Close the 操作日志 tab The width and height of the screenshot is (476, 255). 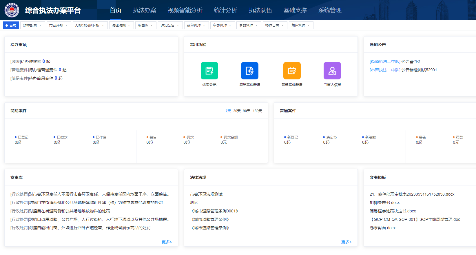click(x=282, y=25)
